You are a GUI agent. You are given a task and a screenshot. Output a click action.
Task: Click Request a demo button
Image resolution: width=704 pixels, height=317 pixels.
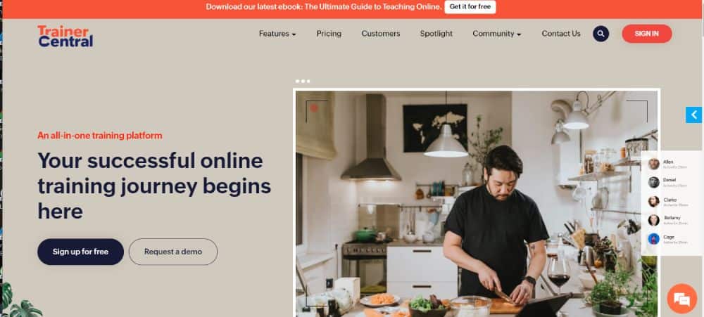point(173,252)
